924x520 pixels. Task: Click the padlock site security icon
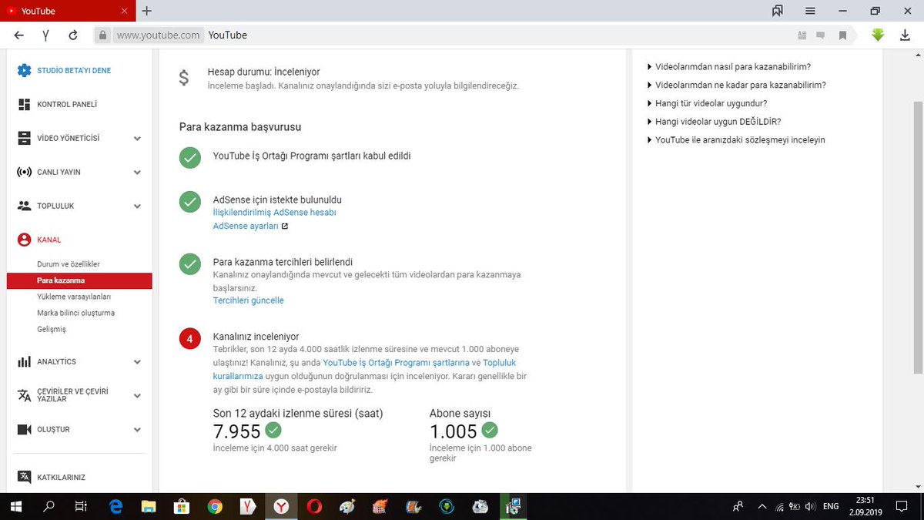[x=102, y=35]
